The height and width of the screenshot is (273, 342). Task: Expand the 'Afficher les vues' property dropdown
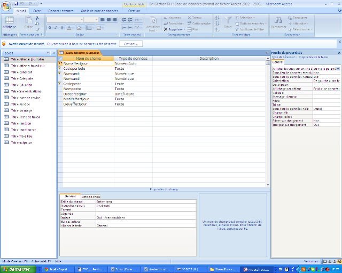338,68
